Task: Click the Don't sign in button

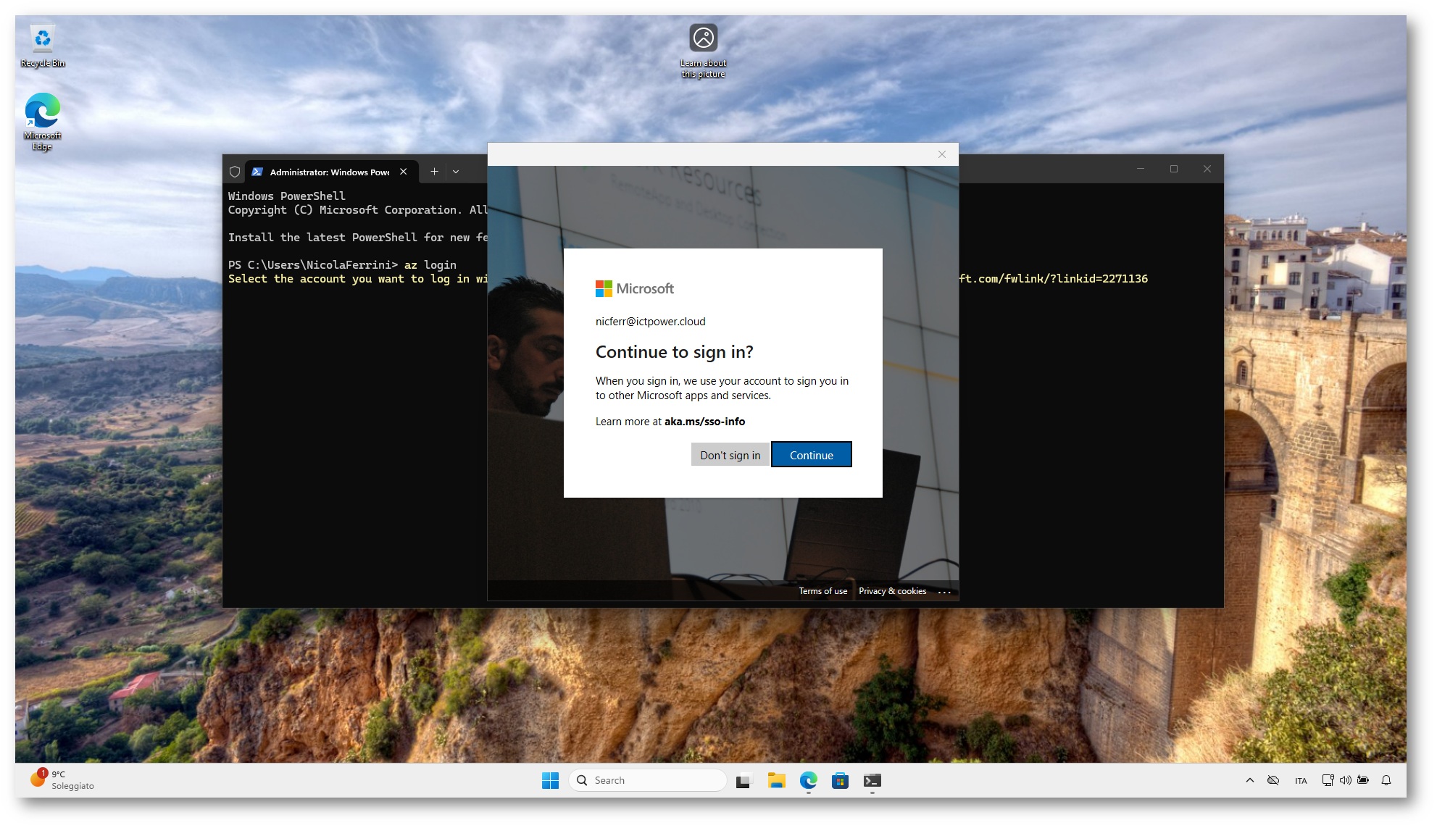Action: pyautogui.click(x=730, y=455)
